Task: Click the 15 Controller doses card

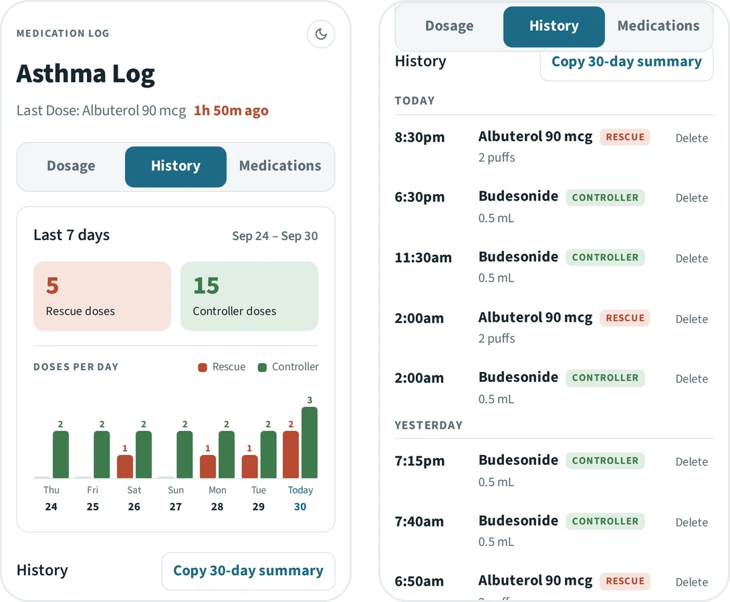Action: click(249, 296)
